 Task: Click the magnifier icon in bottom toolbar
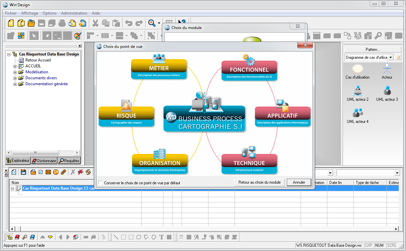point(25,237)
